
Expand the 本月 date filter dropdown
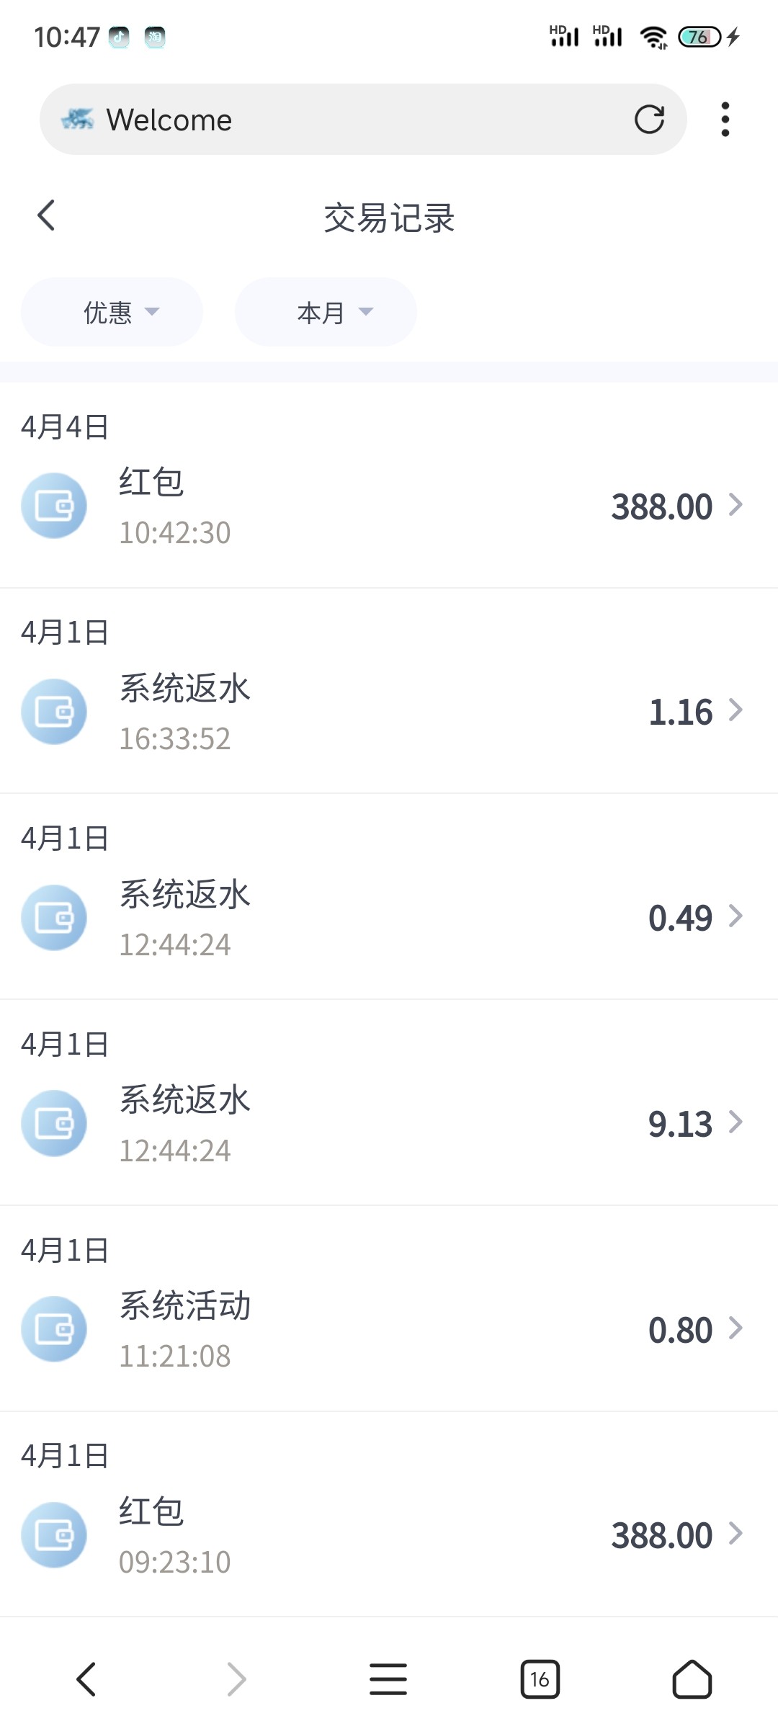pyautogui.click(x=326, y=312)
